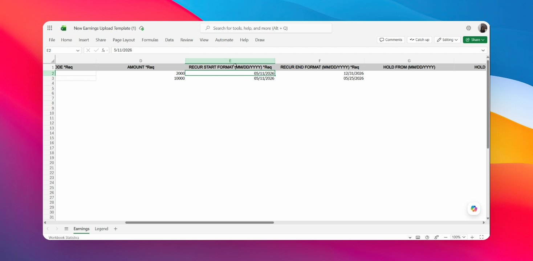Go to next sheet arrow

coord(57,229)
